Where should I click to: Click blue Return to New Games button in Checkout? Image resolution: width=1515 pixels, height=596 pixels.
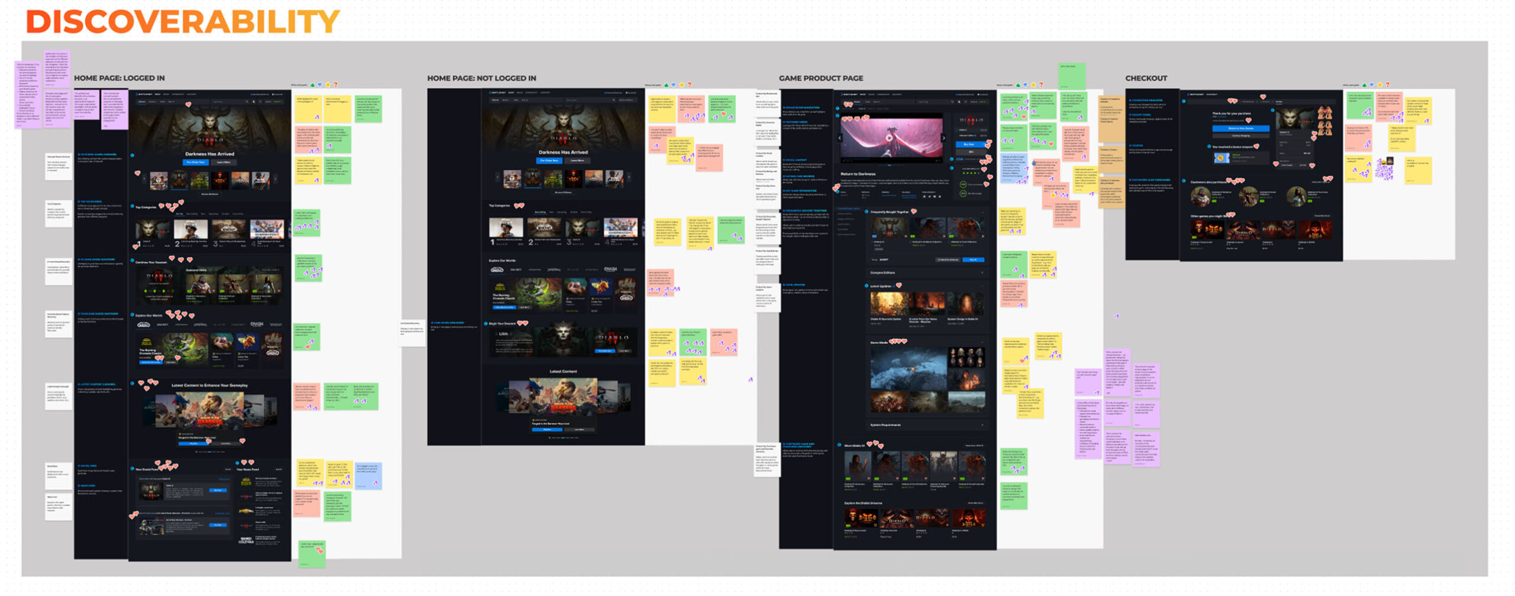pyautogui.click(x=1241, y=128)
